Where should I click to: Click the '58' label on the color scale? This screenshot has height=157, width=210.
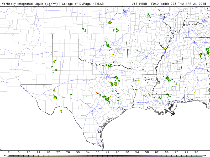147,152
